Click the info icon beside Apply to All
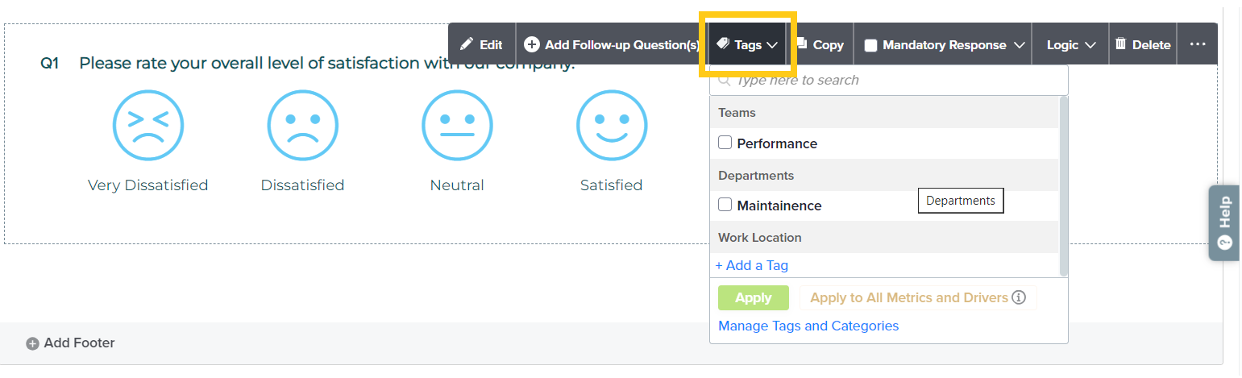Viewport: 1242px width, 378px height. tap(1019, 298)
